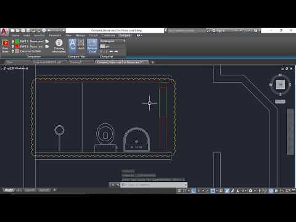Open the Annotate ribbon tab

click(x=39, y=35)
